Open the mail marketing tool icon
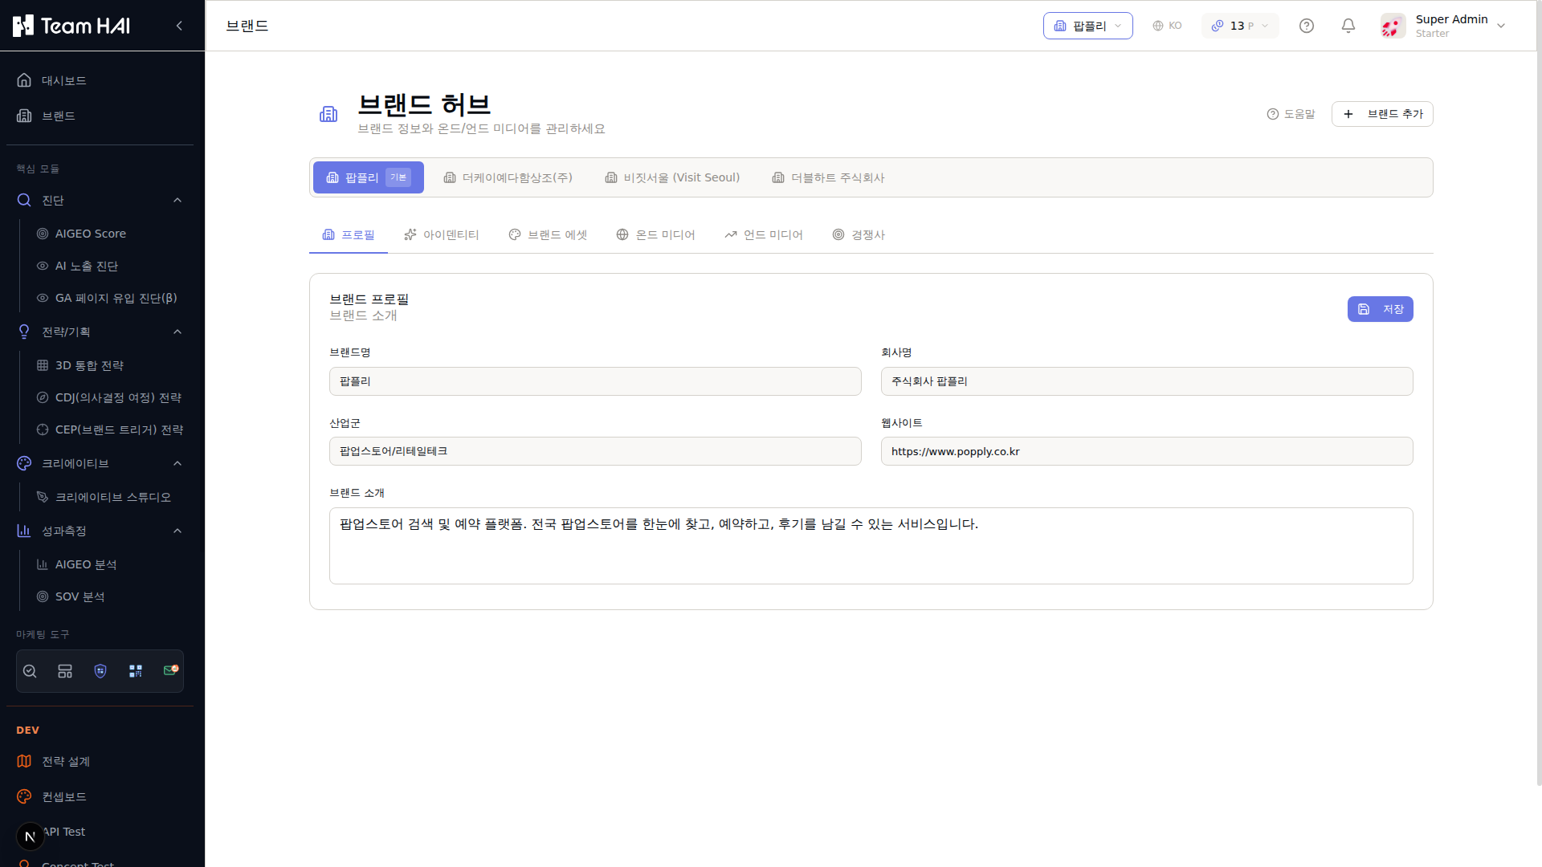This screenshot has width=1542, height=867. pos(170,670)
